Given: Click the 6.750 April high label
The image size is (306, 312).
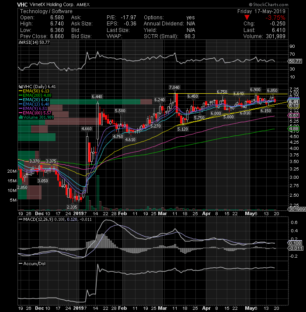Looking at the screenshot, I should point(222,92).
